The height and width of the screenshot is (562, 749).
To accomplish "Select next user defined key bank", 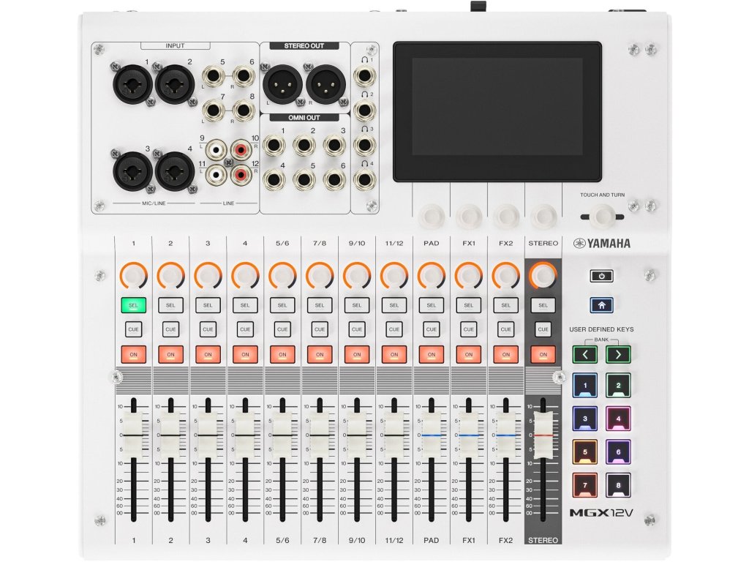I will (618, 355).
